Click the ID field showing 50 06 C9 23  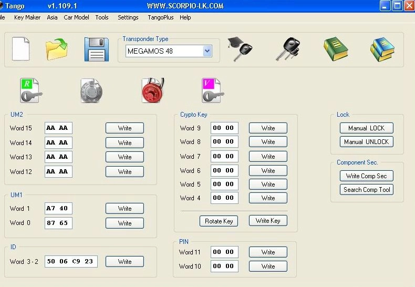pyautogui.click(x=71, y=262)
